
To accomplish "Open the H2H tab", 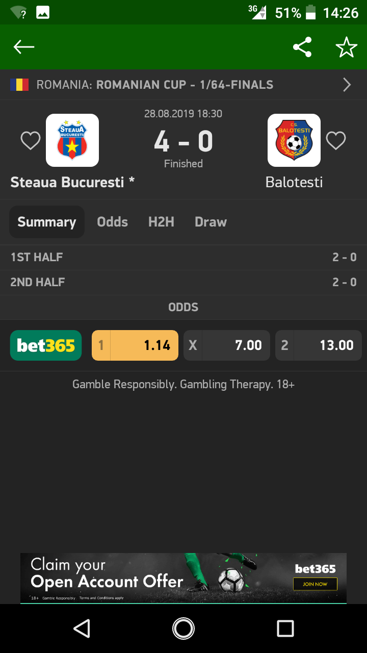I will (x=161, y=222).
